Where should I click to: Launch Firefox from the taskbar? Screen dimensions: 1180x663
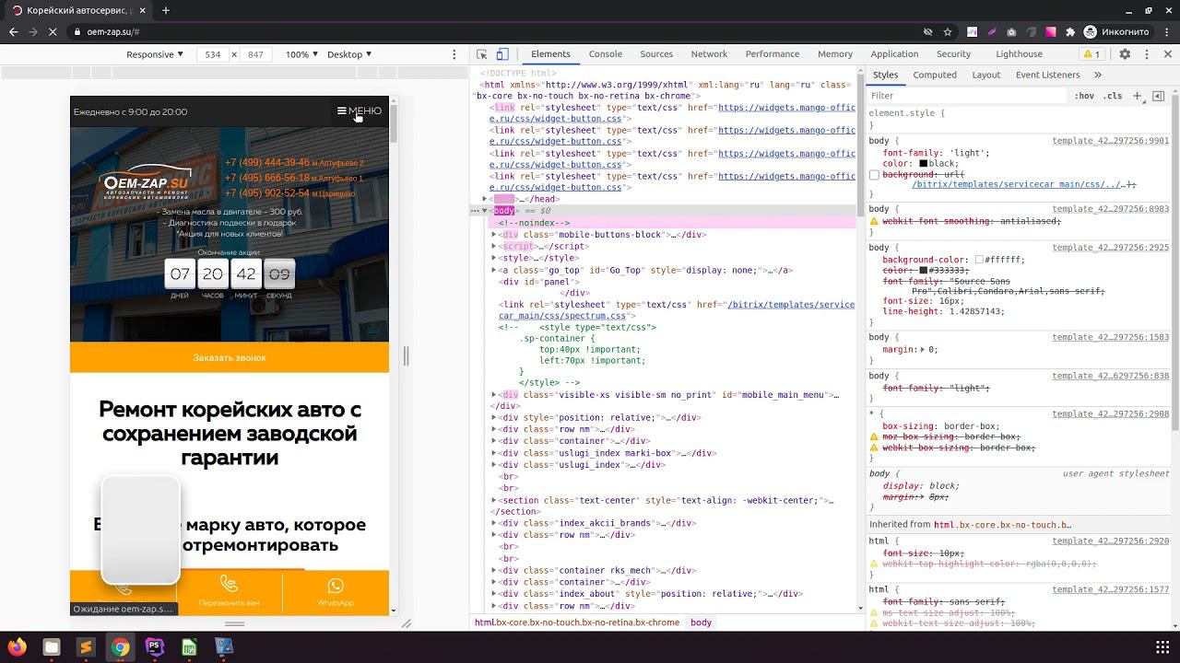[x=18, y=647]
